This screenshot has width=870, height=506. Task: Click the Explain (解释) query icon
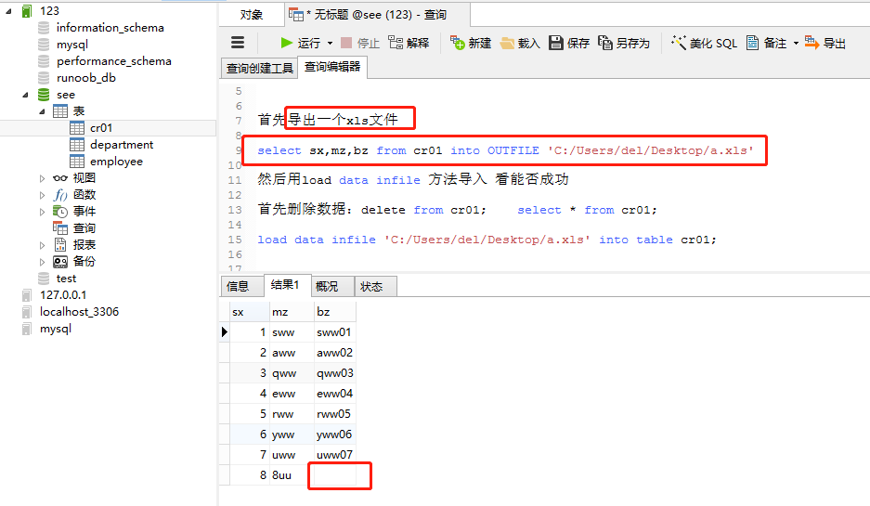click(409, 43)
